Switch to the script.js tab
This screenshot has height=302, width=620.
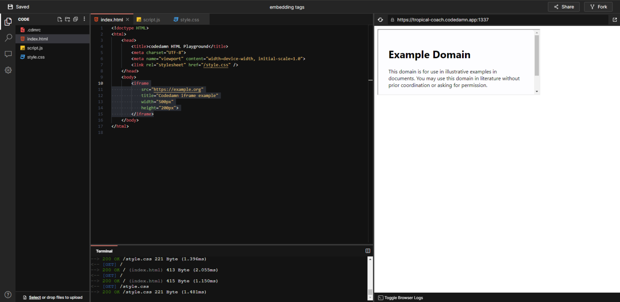click(152, 19)
